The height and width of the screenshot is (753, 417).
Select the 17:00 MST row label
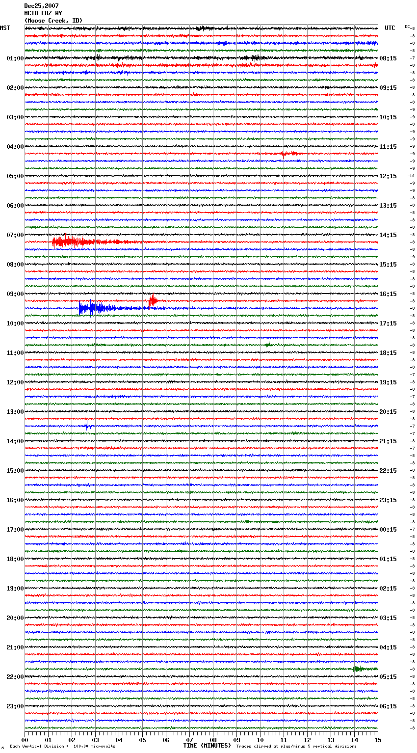[x=15, y=530]
